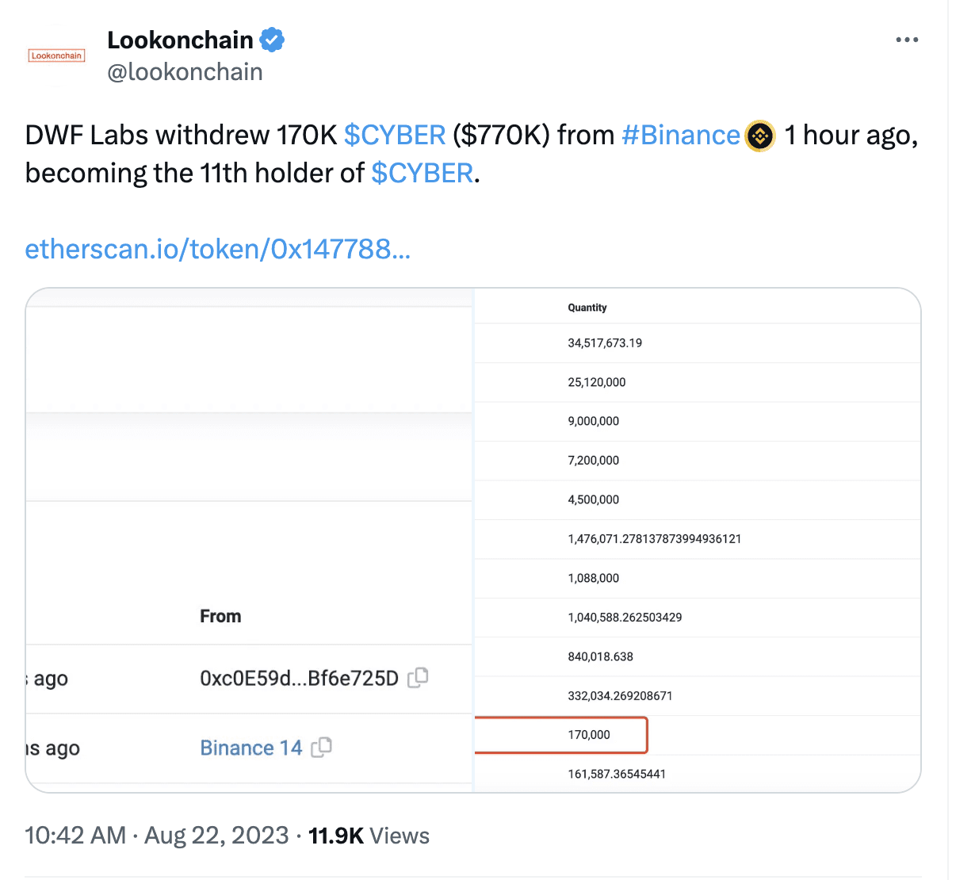
Task: Click the copy icon beside 0xc0E59d address
Action: click(x=419, y=678)
